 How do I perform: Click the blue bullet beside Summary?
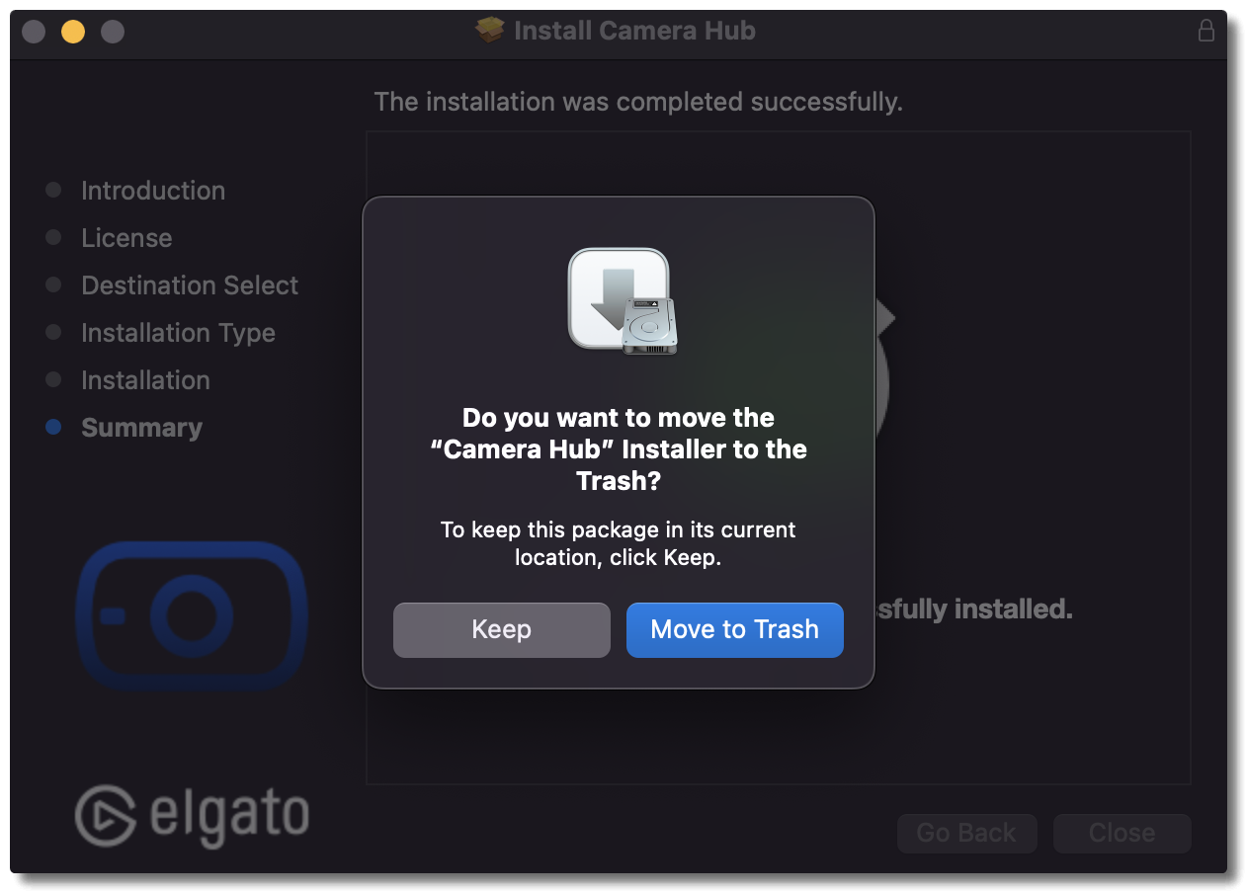coord(54,428)
